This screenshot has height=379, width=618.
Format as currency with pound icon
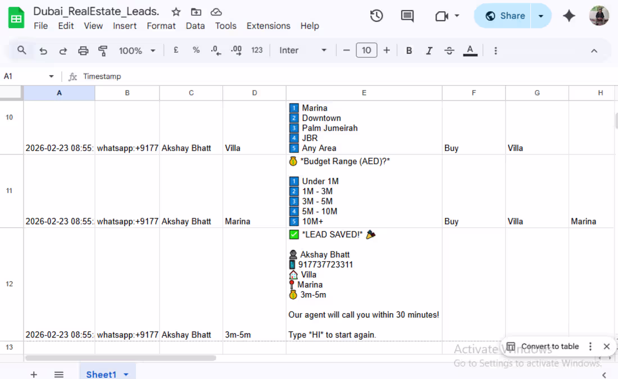pyautogui.click(x=176, y=50)
